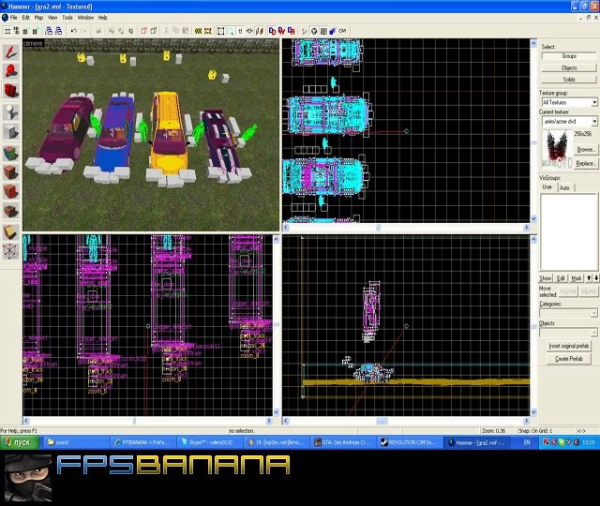
Task: Pick the Entity tool with joystick icon
Action: [10, 112]
